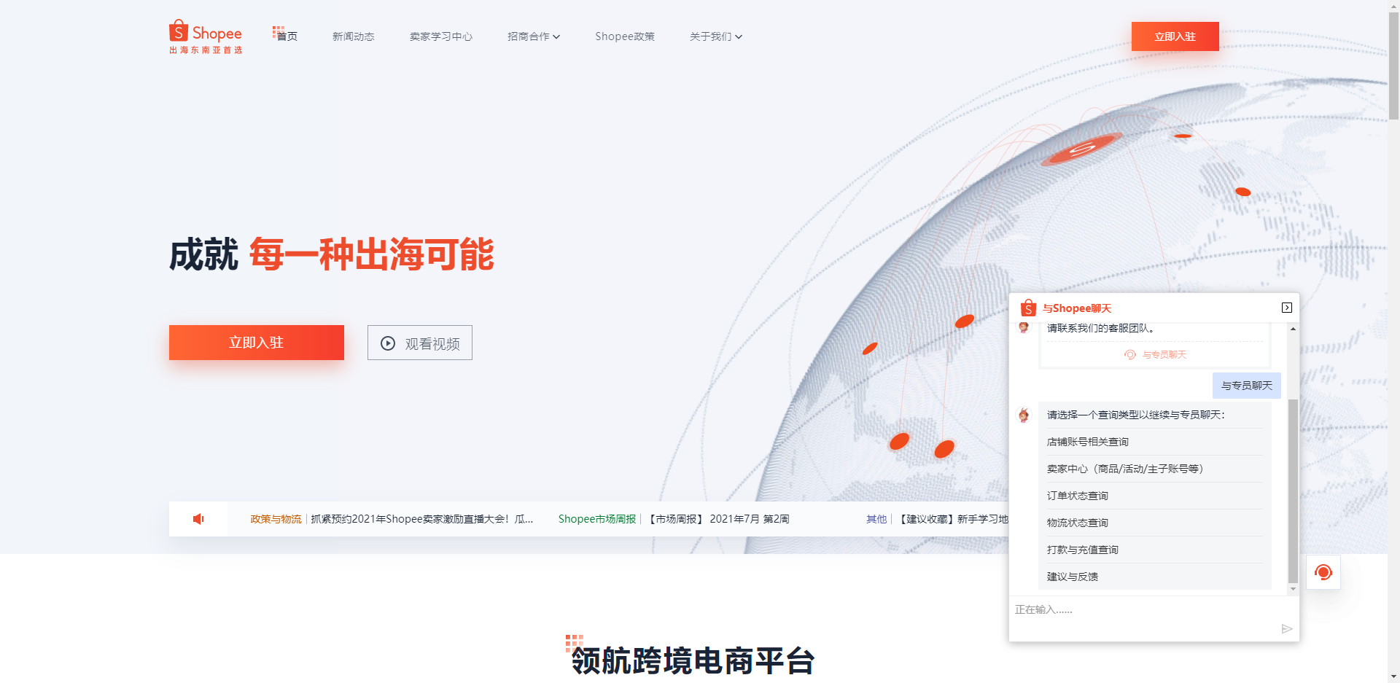Click the speaker announcement icon
This screenshot has width=1400, height=683.
198,519
